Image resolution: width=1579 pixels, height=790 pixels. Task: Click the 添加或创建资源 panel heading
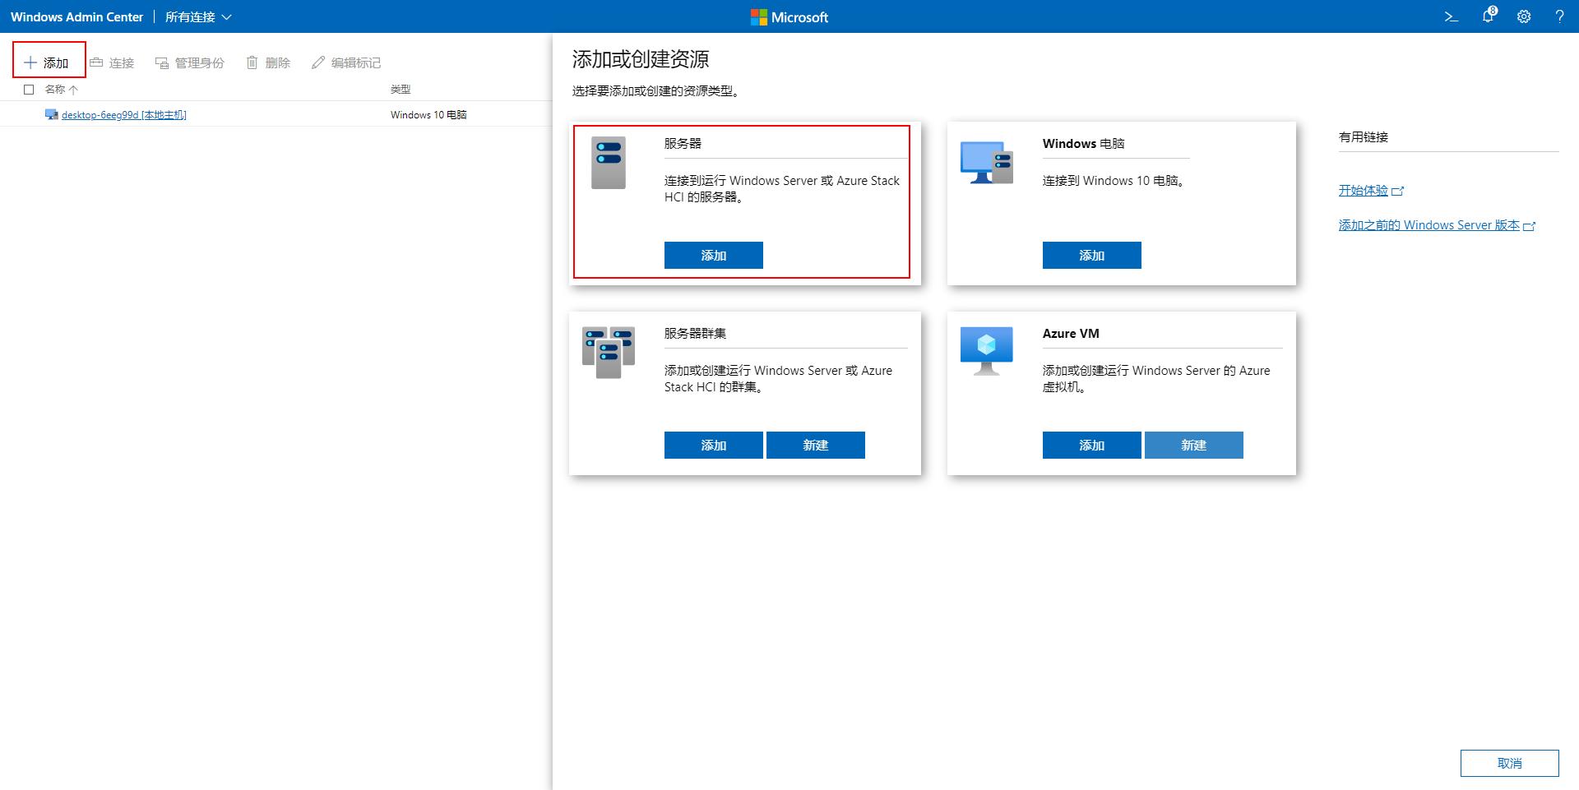[x=641, y=59]
